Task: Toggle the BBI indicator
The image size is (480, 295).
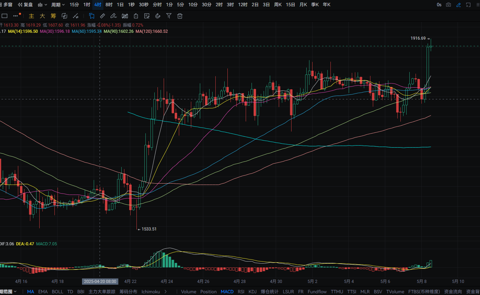Action: click(81, 292)
